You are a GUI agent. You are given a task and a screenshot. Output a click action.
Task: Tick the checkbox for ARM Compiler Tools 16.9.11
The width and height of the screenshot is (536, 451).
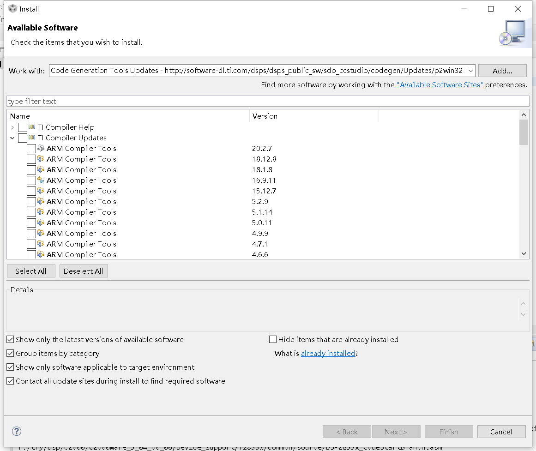31,180
